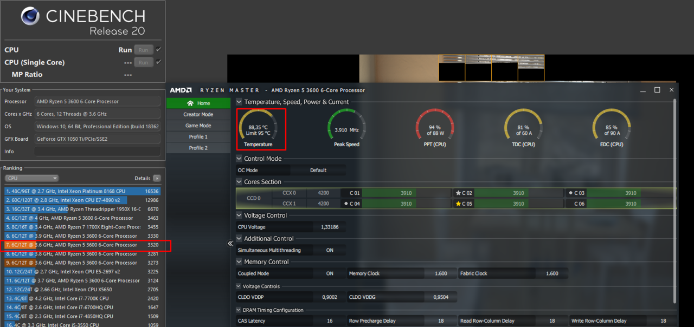Viewport: 694px width, 327px height.
Task: Click the CCX 0 4200 value
Action: (323, 193)
